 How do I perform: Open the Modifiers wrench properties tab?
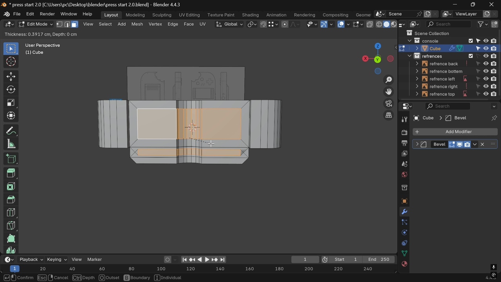(404, 211)
